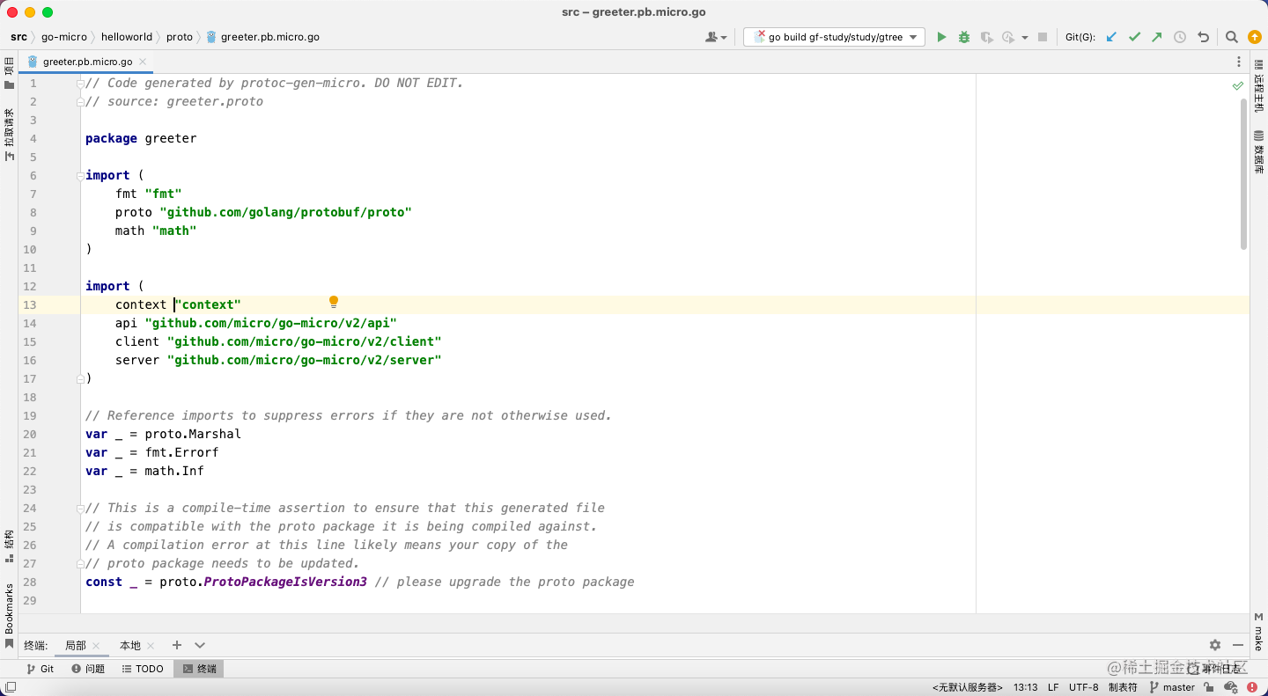Screen dimensions: 1268x696
Task: Collapse the first import block at line 6
Action: pyautogui.click(x=80, y=175)
